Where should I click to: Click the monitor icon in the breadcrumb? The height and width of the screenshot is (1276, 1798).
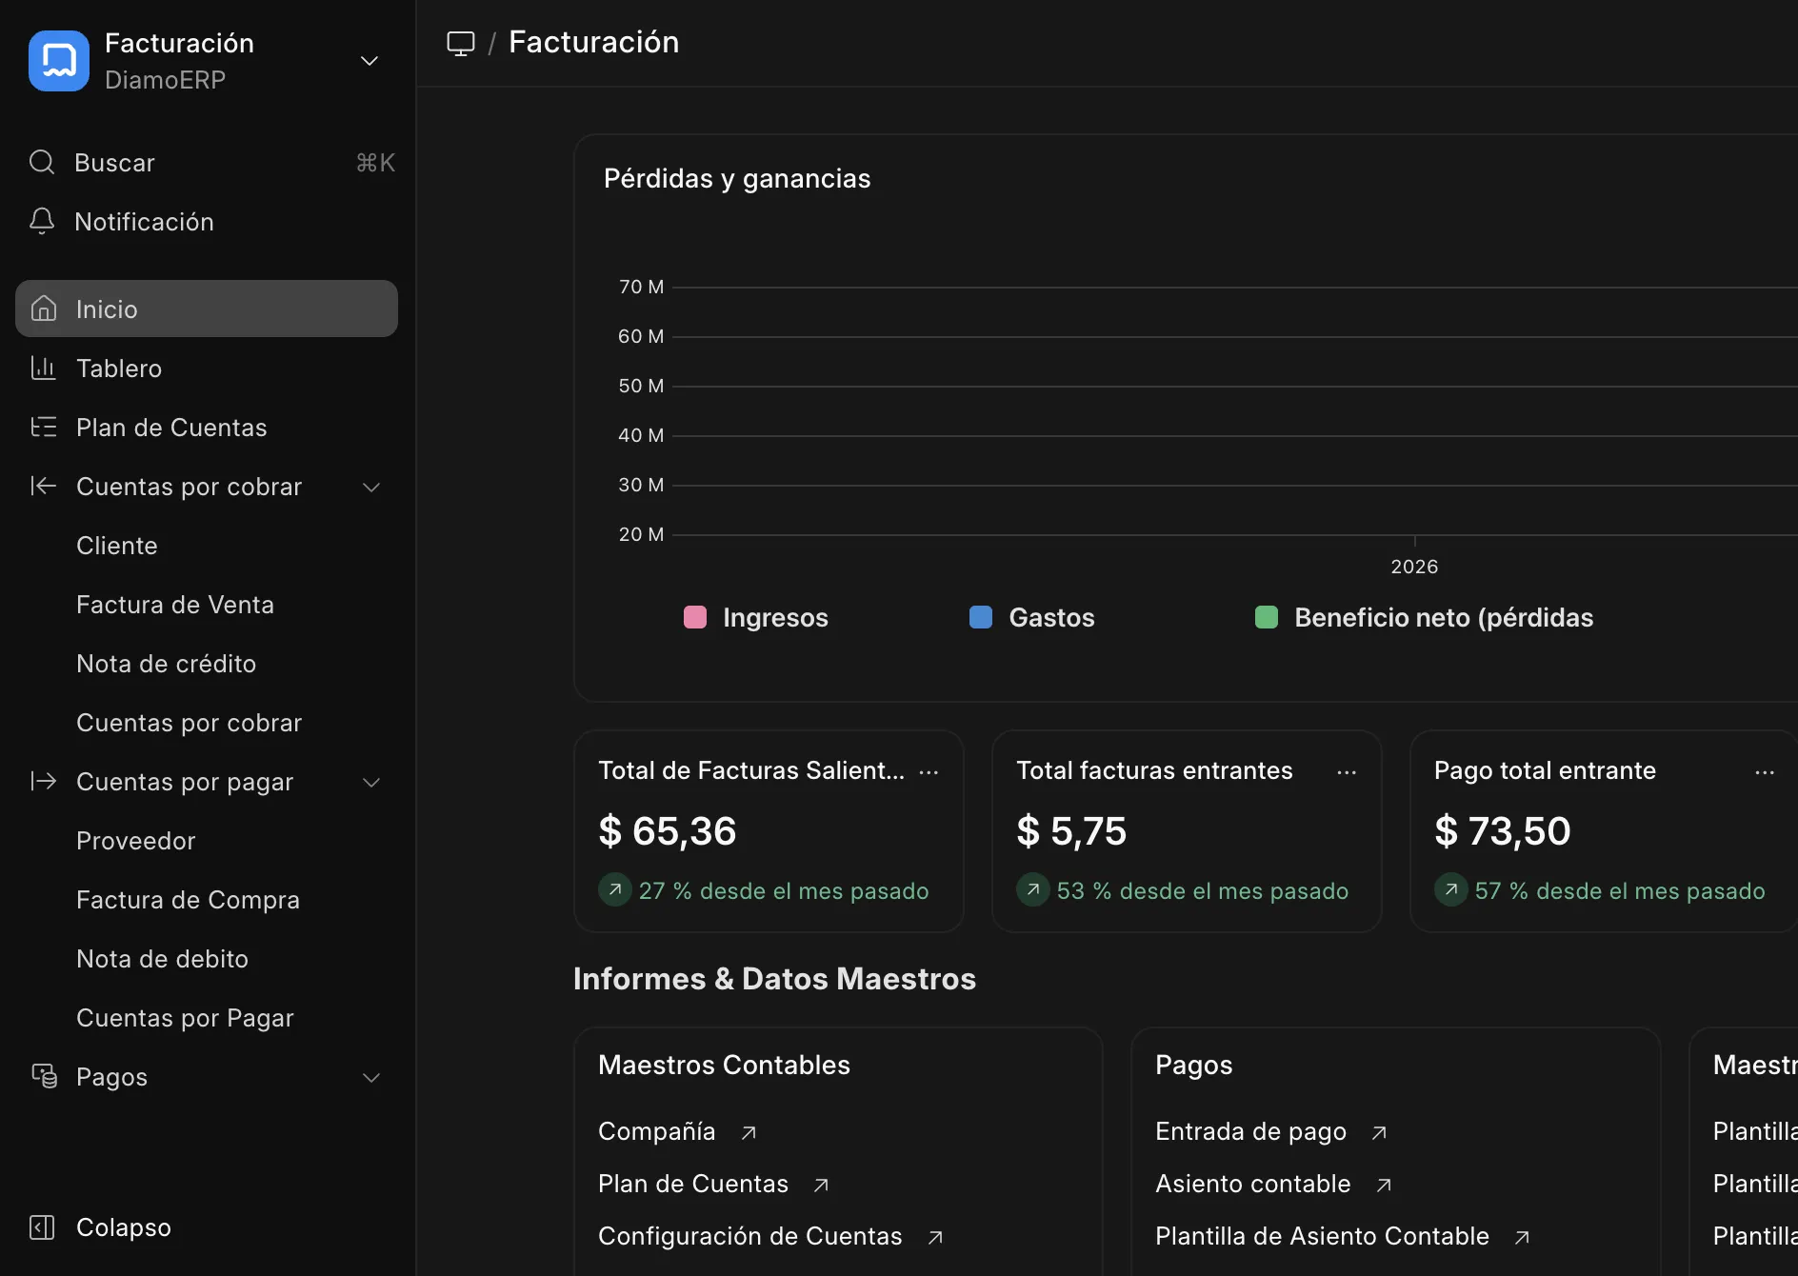point(461,43)
